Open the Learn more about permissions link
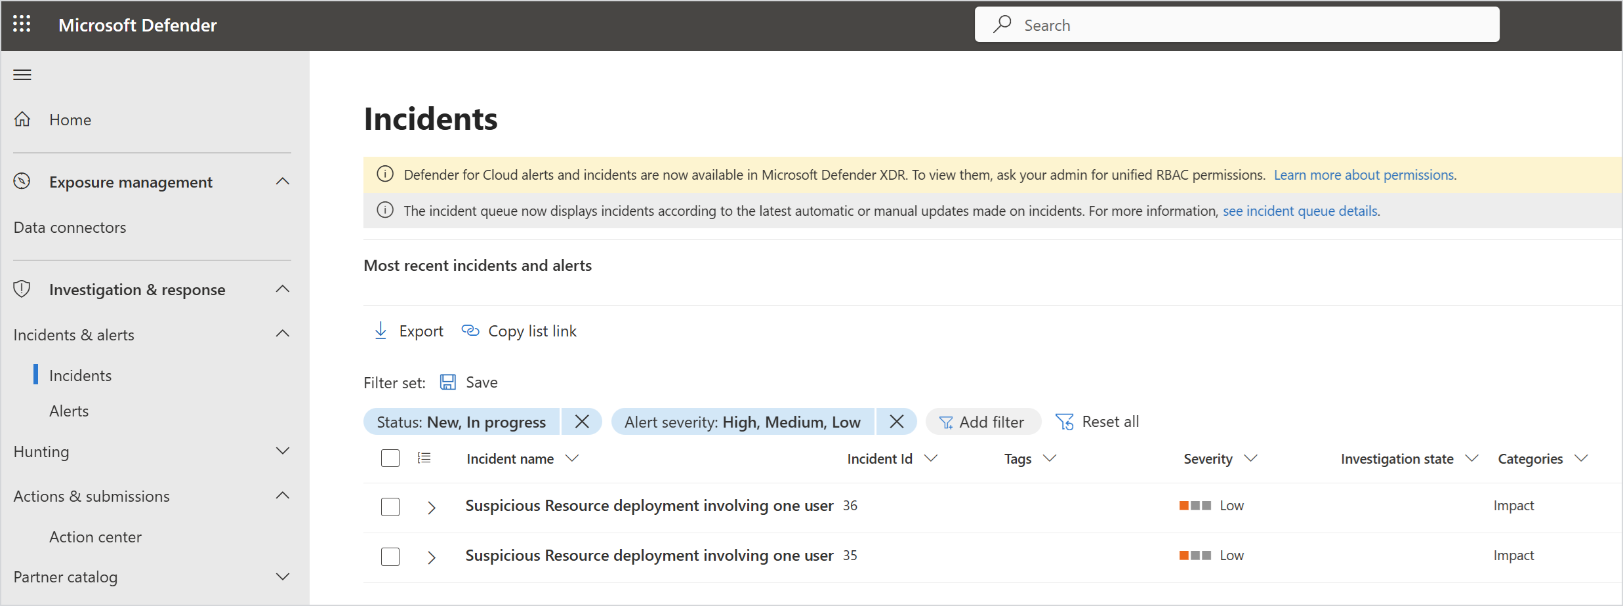The image size is (1623, 606). [1363, 175]
